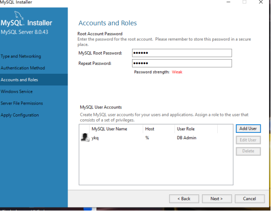
Task: Click the grayed-out Delete user button
Action: pyautogui.click(x=248, y=151)
